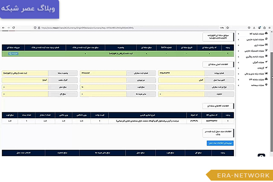Viewport: 273px width, 182px height.
Task: Expand the reports menu arrow
Action: tap(238, 68)
